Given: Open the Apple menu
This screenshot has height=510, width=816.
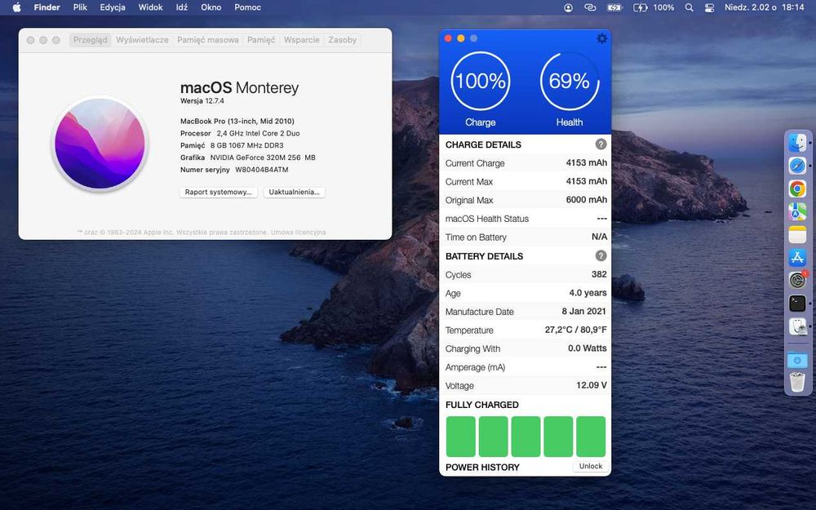Looking at the screenshot, I should (x=16, y=7).
